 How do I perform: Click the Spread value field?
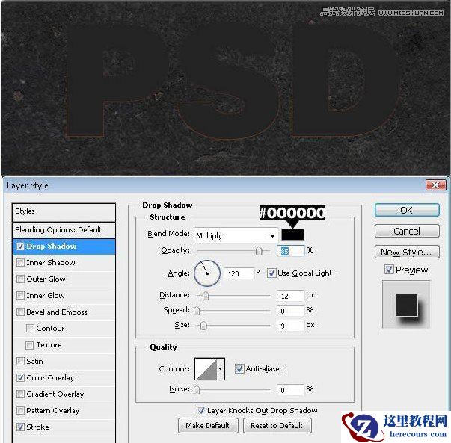(x=290, y=311)
